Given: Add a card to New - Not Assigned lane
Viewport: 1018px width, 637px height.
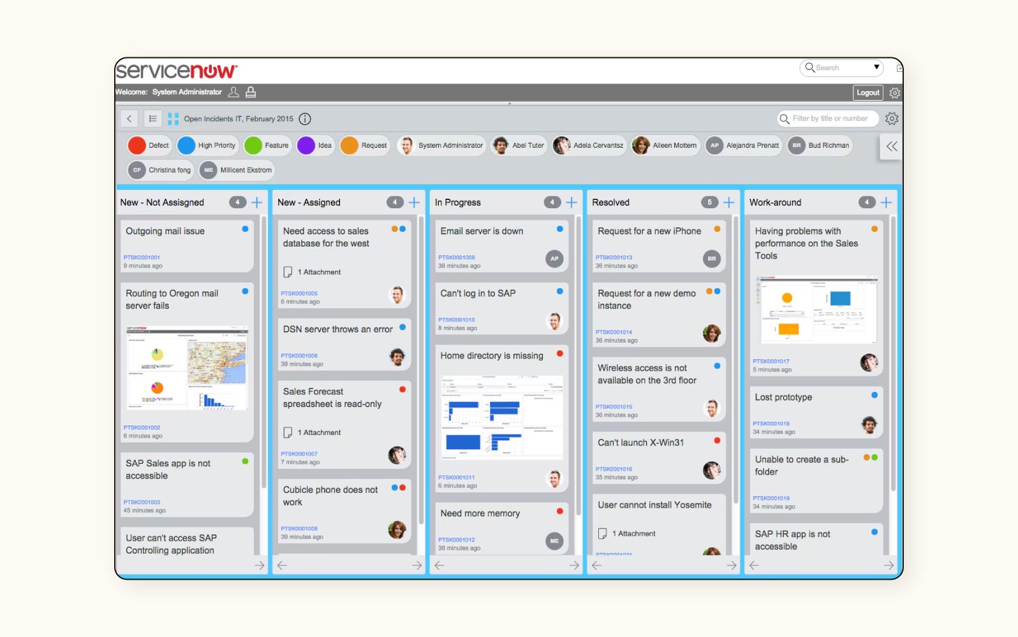Looking at the screenshot, I should (x=257, y=203).
